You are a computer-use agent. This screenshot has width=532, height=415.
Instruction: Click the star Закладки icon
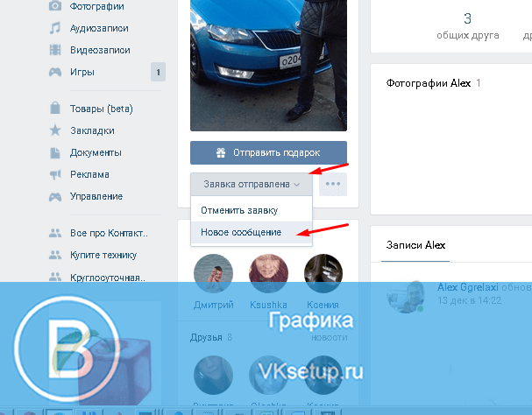(x=55, y=130)
